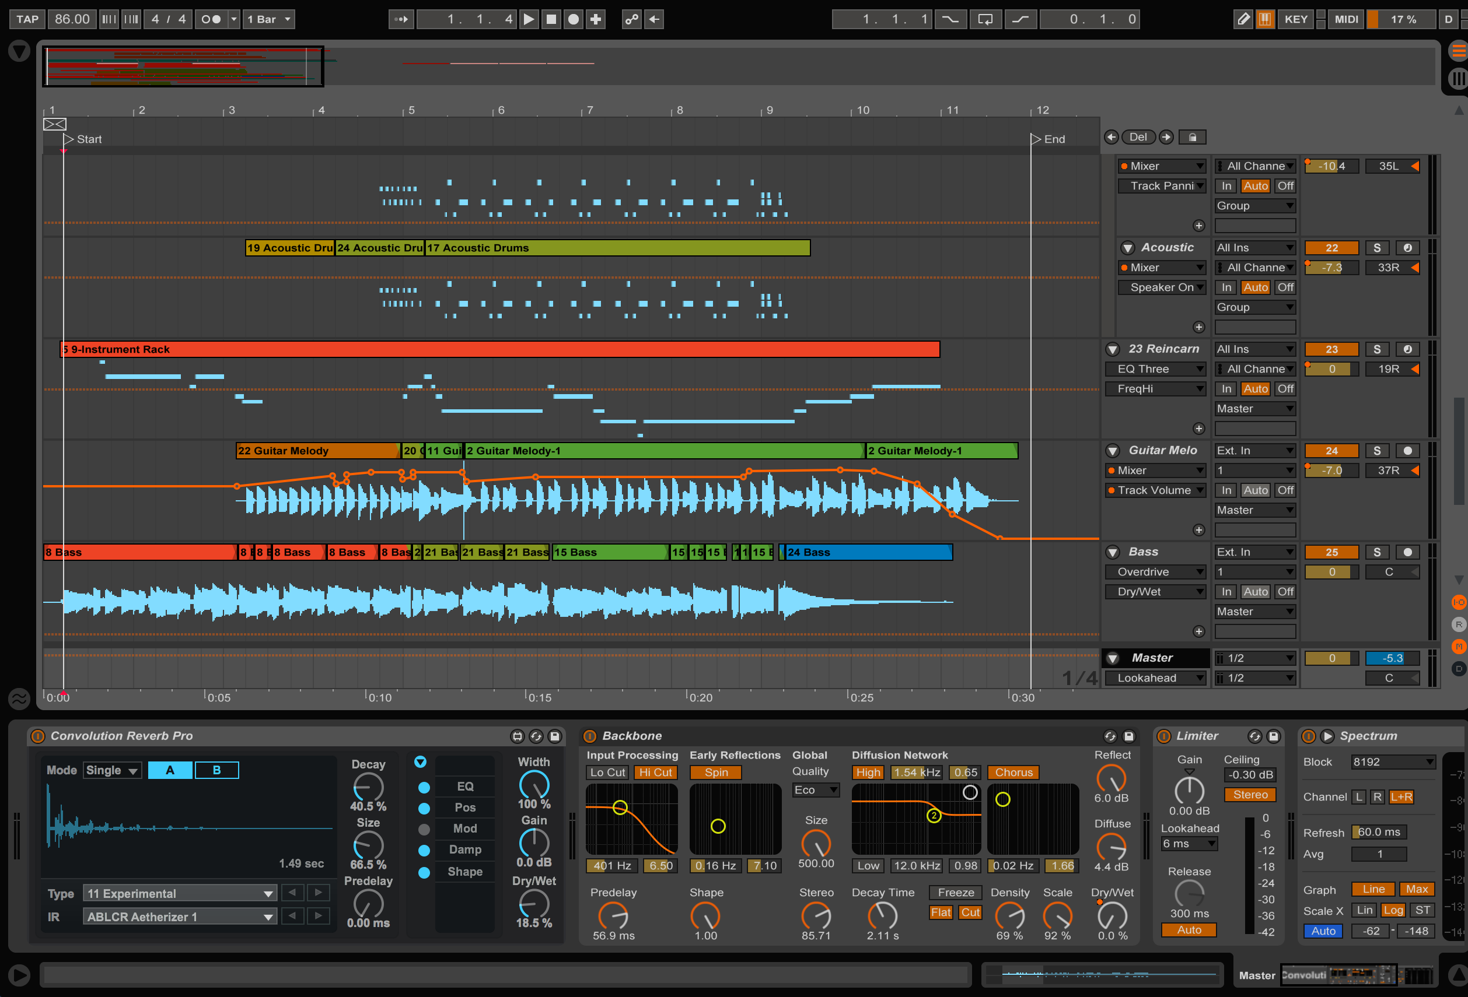1468x997 pixels.
Task: Click the Del locator button
Action: point(1138,137)
